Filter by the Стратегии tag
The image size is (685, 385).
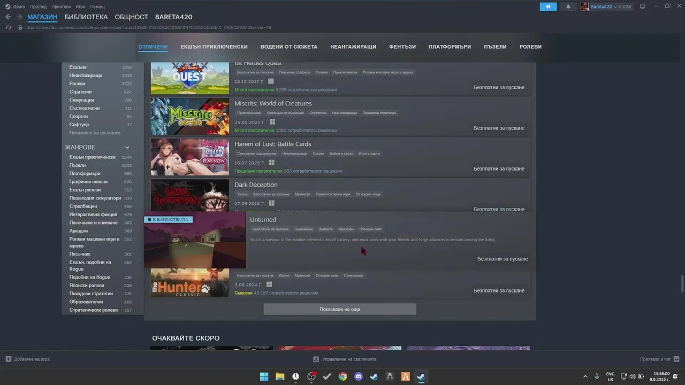point(80,92)
